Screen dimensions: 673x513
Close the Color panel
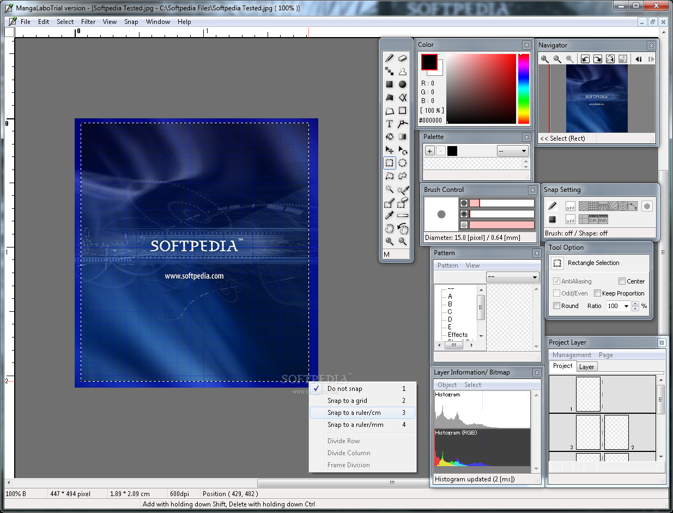526,45
